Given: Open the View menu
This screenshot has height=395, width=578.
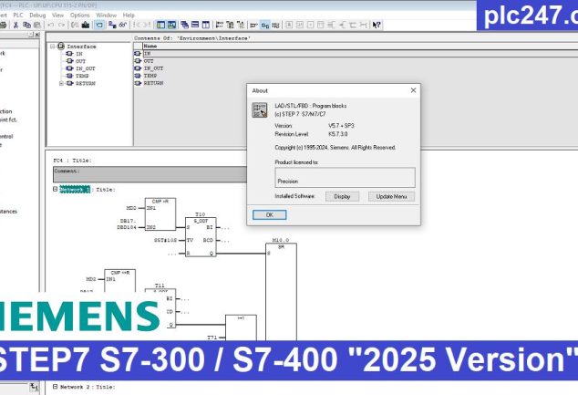Looking at the screenshot, I should click(x=57, y=16).
